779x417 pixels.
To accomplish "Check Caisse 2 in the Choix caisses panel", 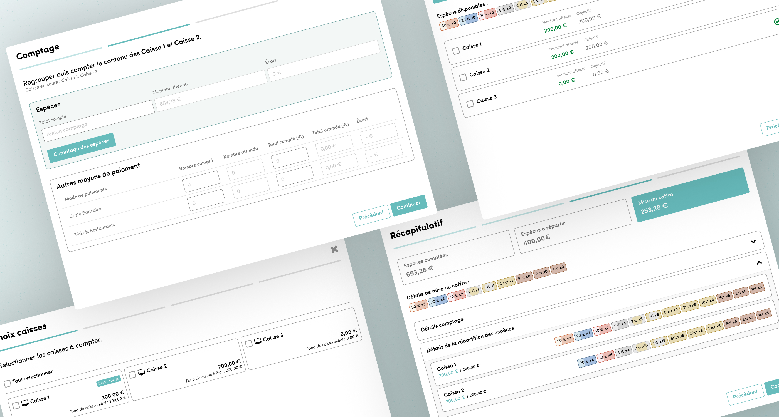I will (x=132, y=375).
